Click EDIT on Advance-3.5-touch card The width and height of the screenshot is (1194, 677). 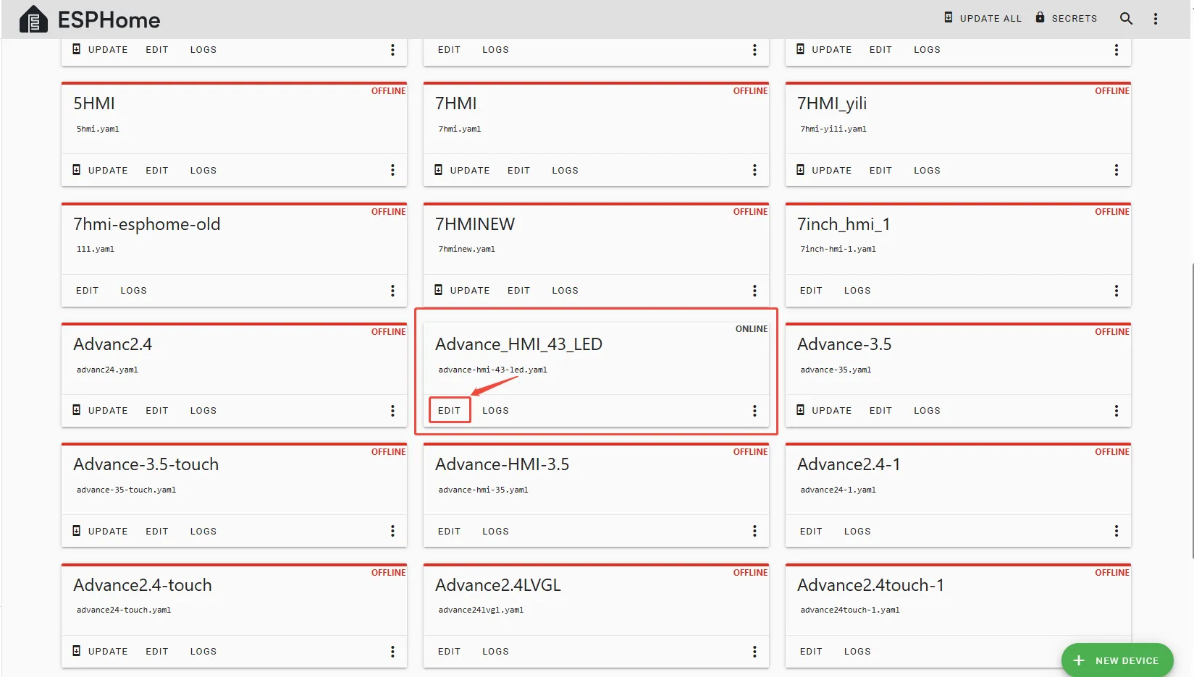tap(157, 531)
